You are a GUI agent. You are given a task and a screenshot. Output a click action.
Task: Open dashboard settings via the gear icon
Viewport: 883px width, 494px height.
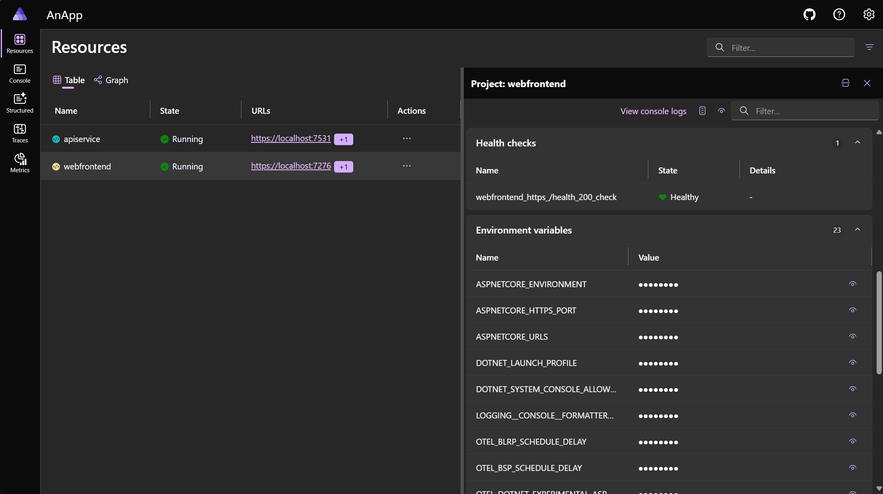(869, 14)
